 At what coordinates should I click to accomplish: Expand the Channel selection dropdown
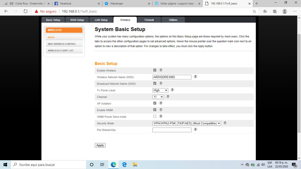pyautogui.click(x=158, y=97)
